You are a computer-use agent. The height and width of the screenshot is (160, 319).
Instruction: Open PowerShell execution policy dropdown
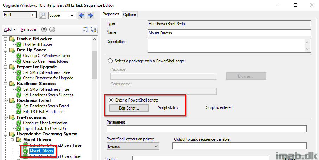(x=133, y=146)
